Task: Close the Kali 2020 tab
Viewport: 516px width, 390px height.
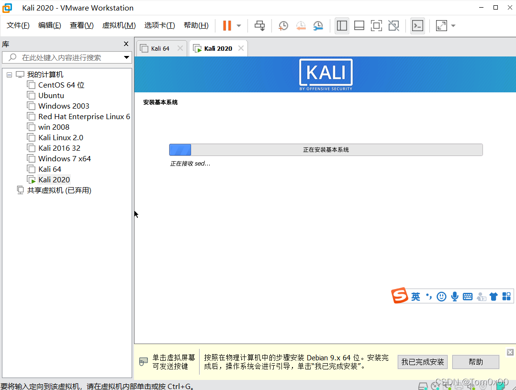Action: coord(241,48)
